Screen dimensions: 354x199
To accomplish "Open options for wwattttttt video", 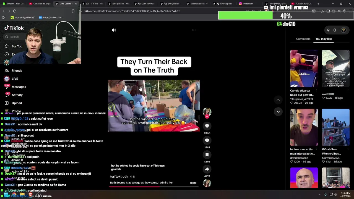I will point(348,90).
